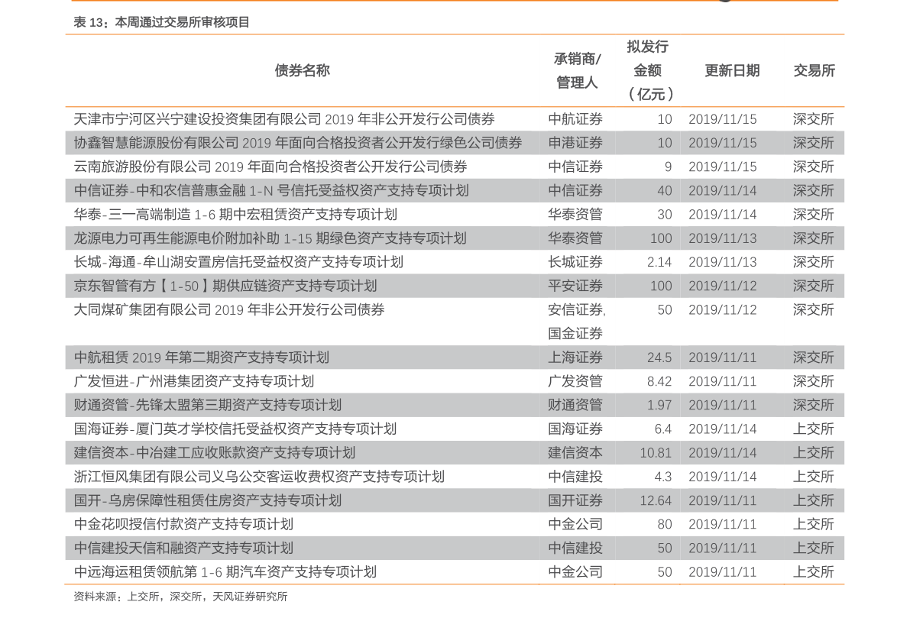Select underwriter cell 长城证券
Viewport: 910px width, 618px height.
tap(575, 262)
